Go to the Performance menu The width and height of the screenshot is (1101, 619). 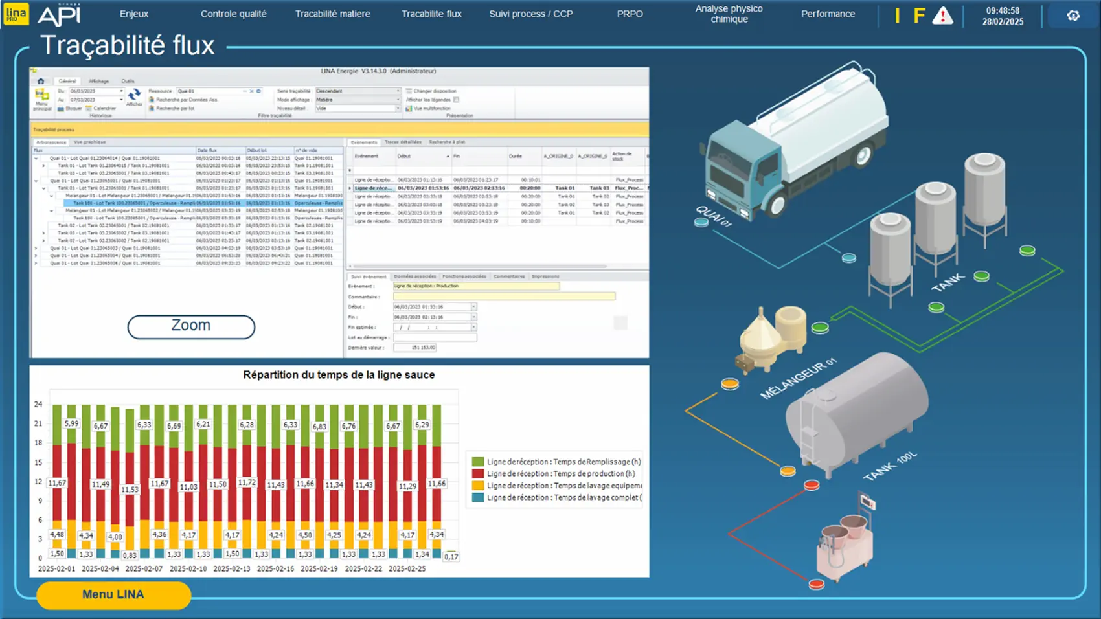click(828, 14)
